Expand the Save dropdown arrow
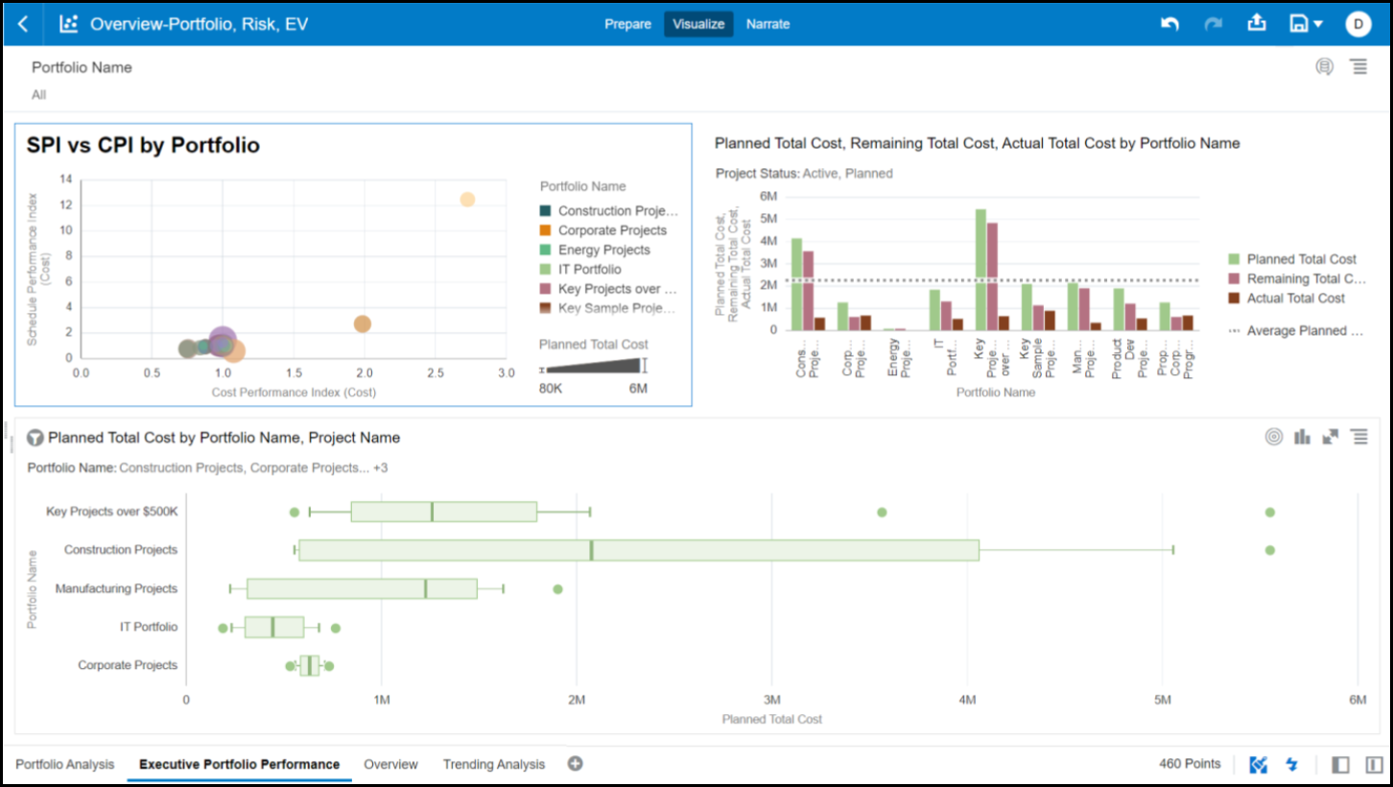1393x787 pixels. click(1318, 25)
